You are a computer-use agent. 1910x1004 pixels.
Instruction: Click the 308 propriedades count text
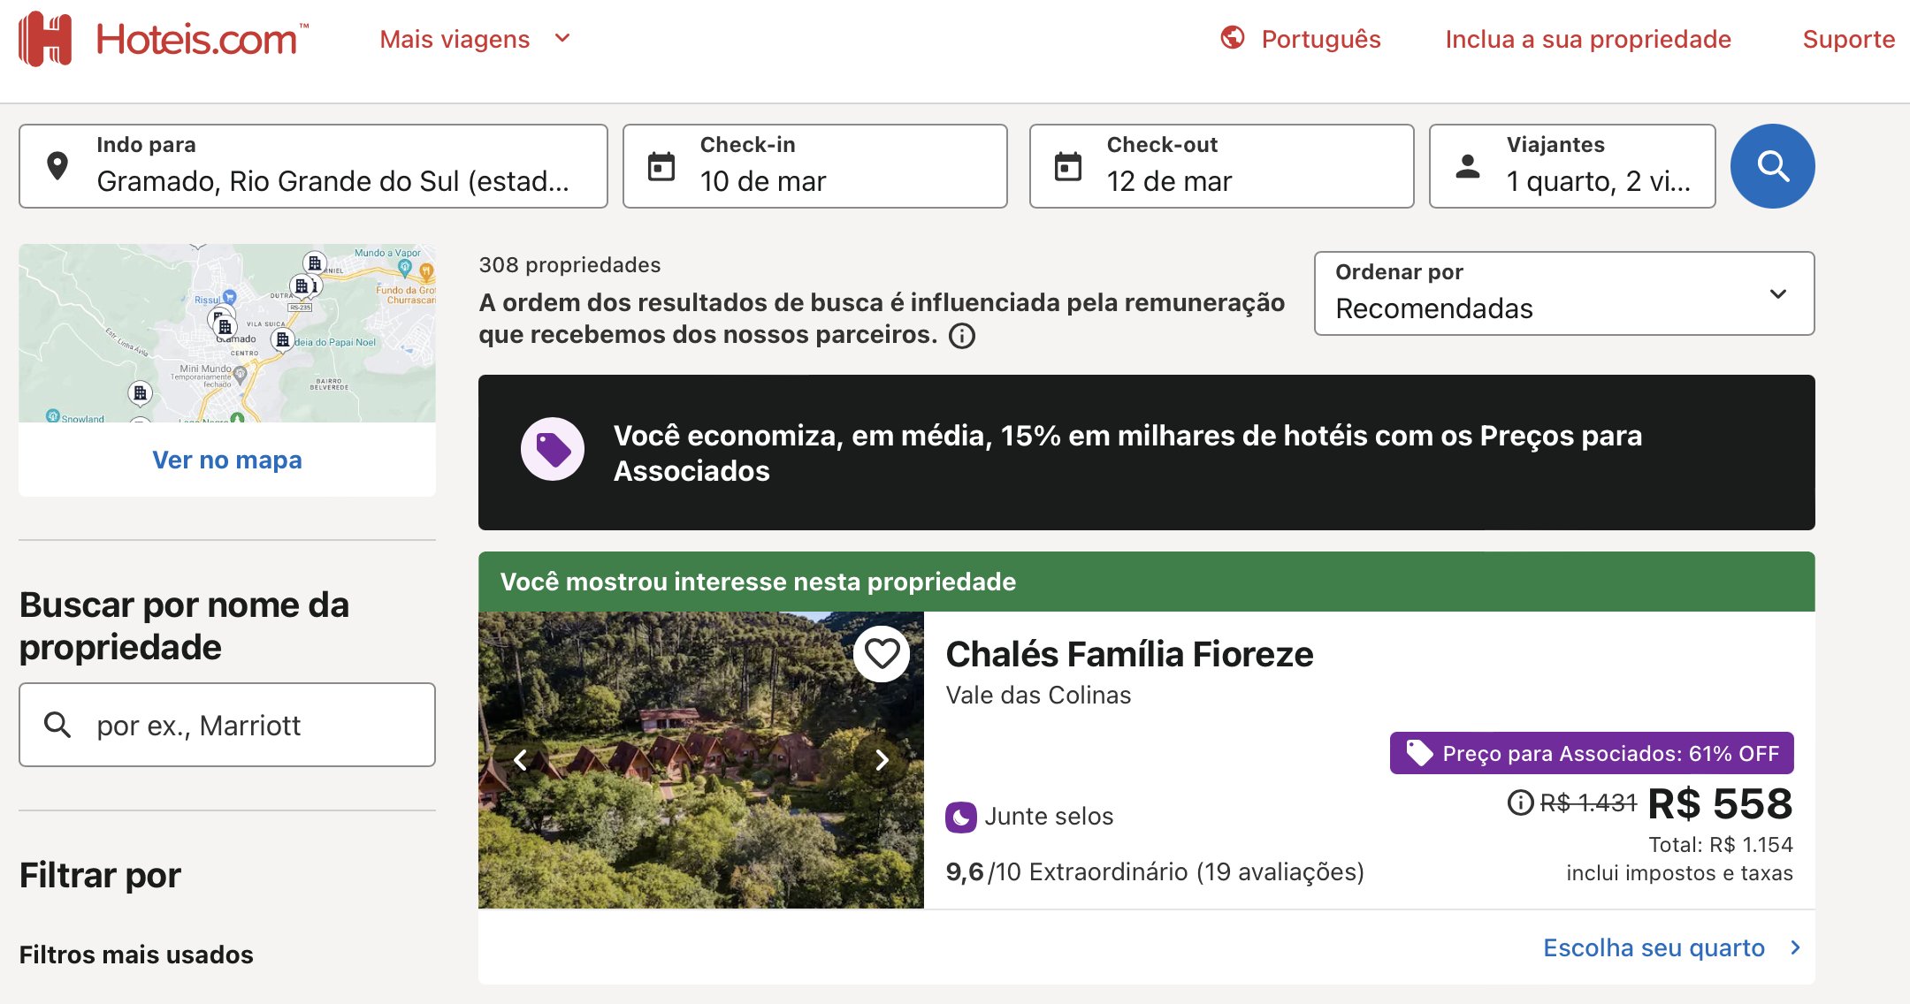coord(569,265)
